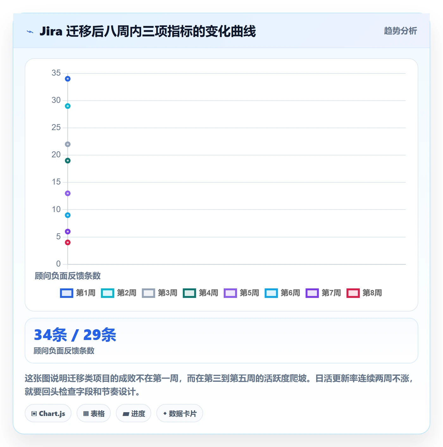443x447 pixels.
Task: Click the bar icon in 进度 tag
Action: click(x=126, y=414)
